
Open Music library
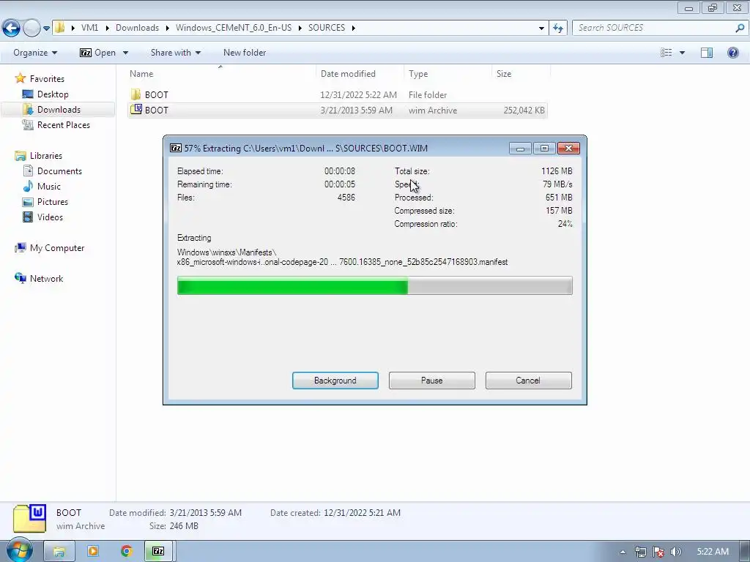(x=49, y=187)
